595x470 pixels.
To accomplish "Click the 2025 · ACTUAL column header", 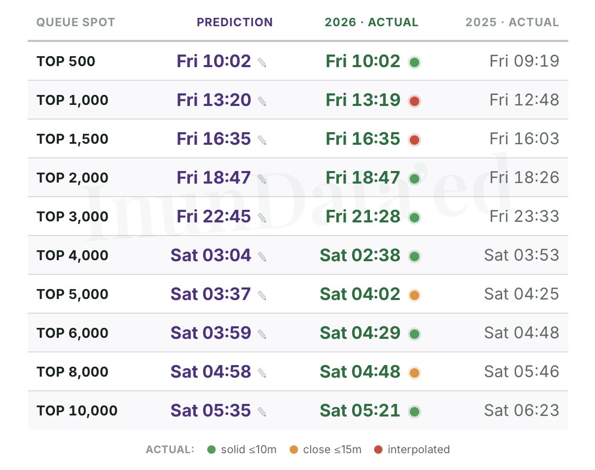I will [512, 23].
